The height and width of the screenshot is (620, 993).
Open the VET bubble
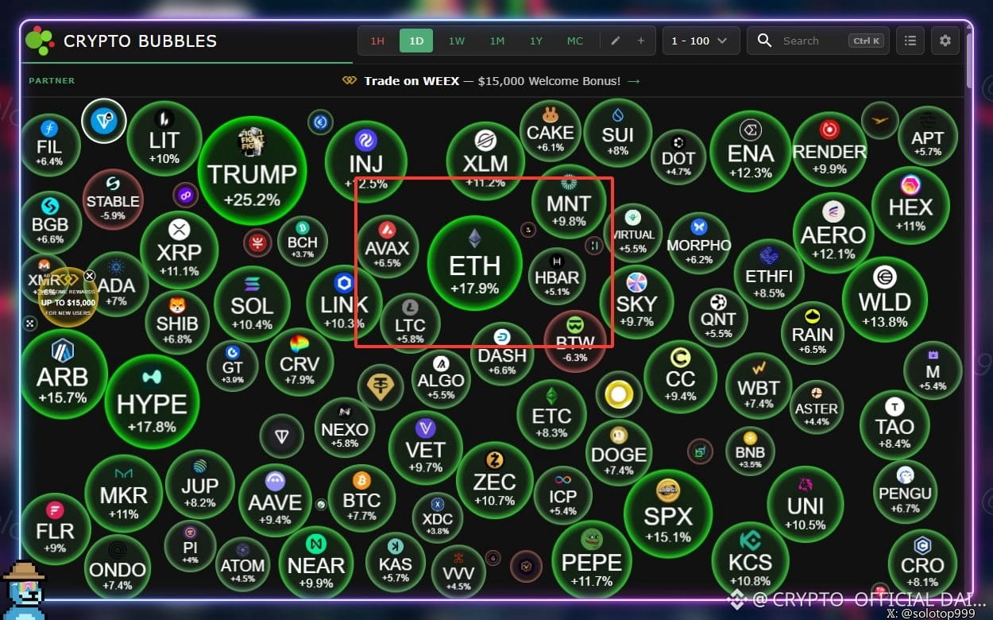click(x=425, y=447)
